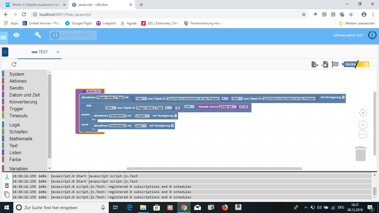
Task: Close the TEST script tab
Action: tap(58, 52)
